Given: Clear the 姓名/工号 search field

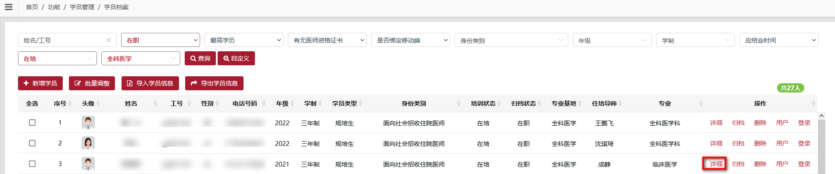Looking at the screenshot, I should (108, 40).
